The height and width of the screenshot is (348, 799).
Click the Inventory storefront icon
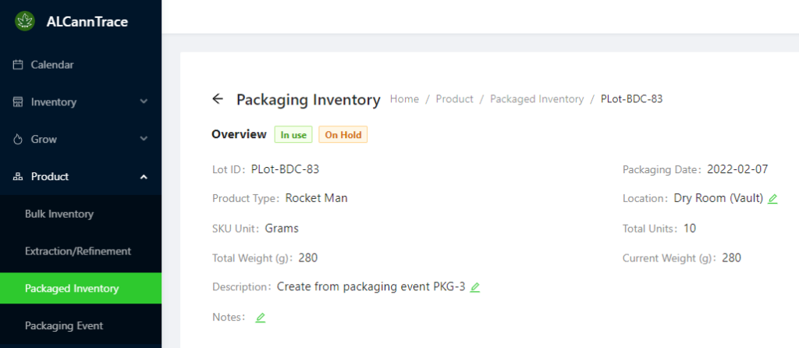point(18,102)
